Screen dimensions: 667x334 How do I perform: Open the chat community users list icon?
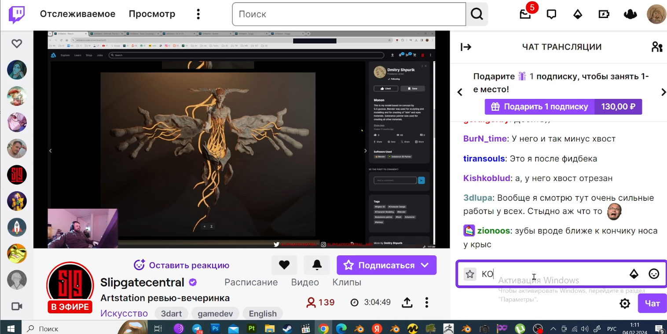[x=657, y=47]
